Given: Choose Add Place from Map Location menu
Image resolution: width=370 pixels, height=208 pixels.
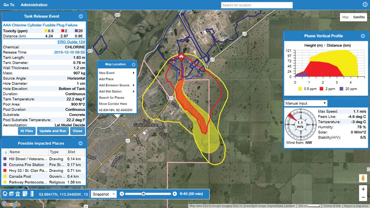Looking at the screenshot, I should click(x=117, y=79).
